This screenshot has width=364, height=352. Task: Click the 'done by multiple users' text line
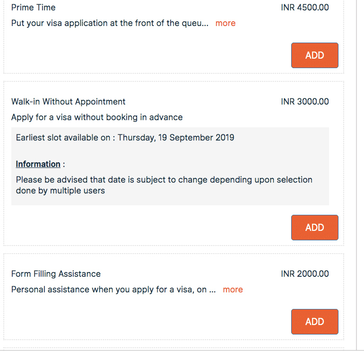[x=60, y=191]
